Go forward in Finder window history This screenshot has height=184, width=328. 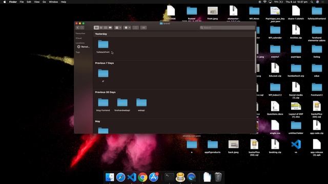pos(82,28)
